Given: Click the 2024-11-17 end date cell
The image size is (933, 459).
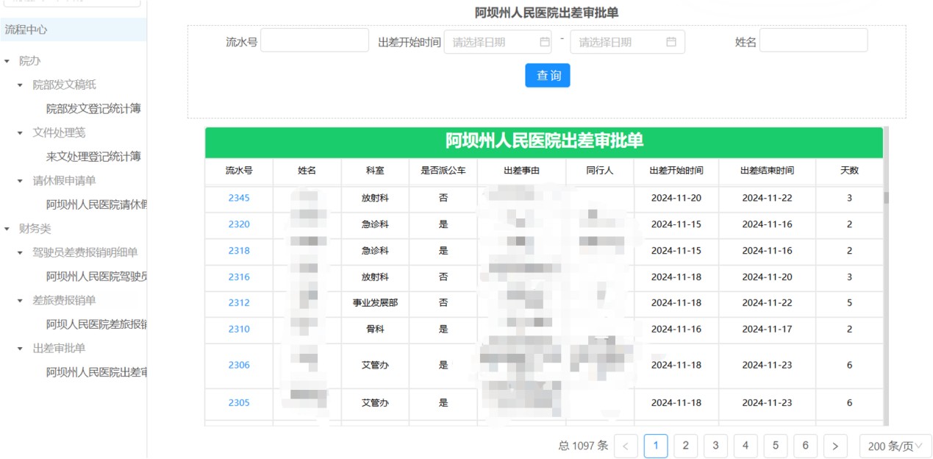Looking at the screenshot, I should coord(768,330).
